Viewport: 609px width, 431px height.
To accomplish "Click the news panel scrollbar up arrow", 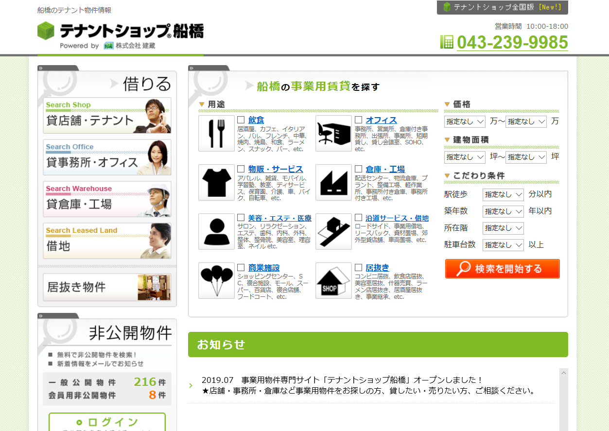I will (x=564, y=373).
